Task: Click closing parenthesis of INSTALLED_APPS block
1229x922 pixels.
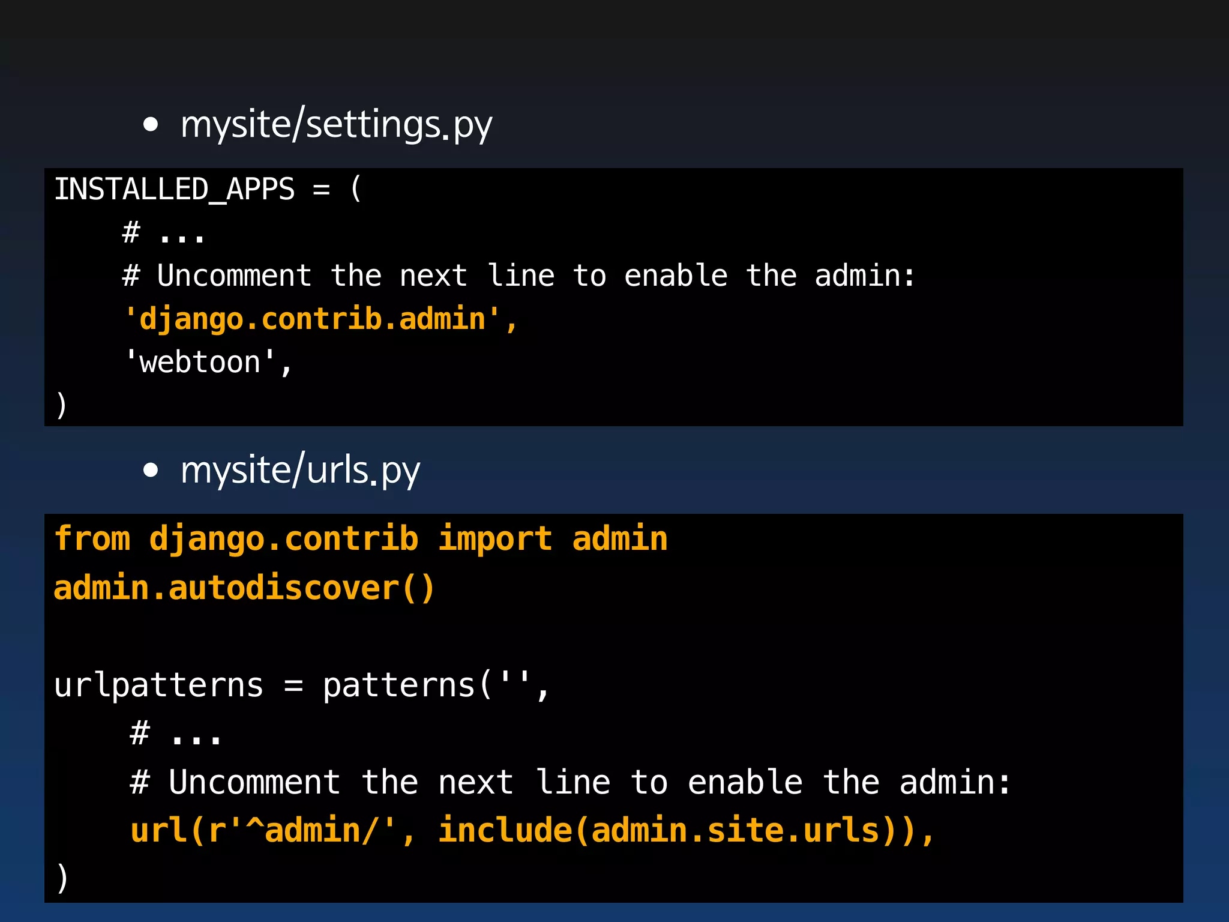Action: 61,405
